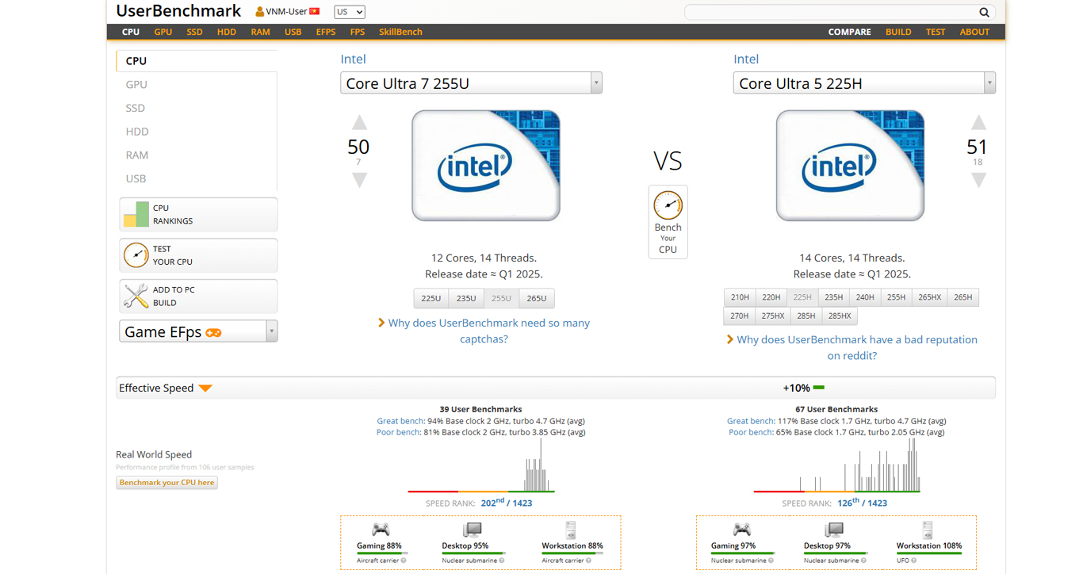Click the up arrow above the rank 50
Image resolution: width=1083 pixels, height=574 pixels.
tap(359, 123)
